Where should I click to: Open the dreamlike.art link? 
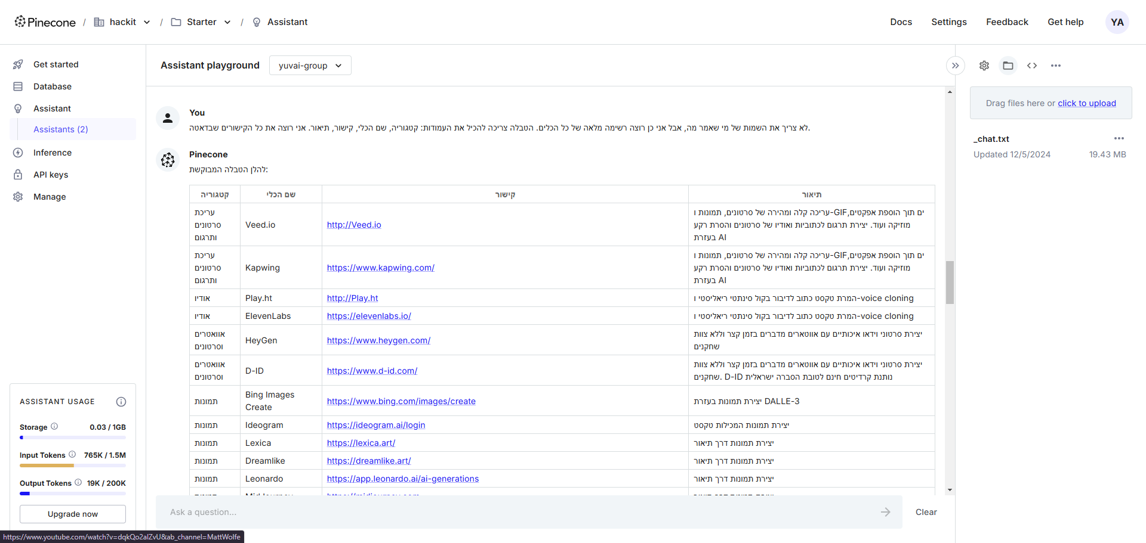pyautogui.click(x=369, y=461)
